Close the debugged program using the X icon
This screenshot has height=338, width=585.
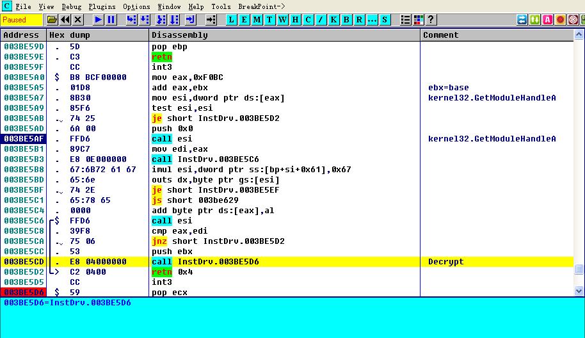77,20
